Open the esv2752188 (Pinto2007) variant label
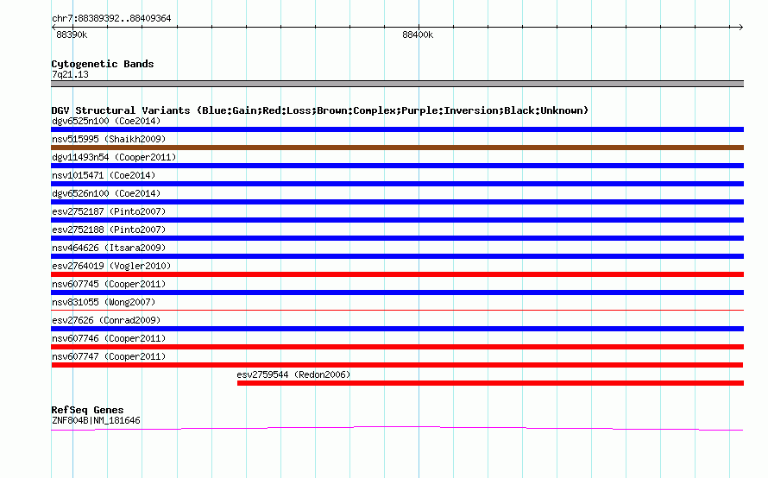Image resolution: width=768 pixels, height=478 pixels. (109, 230)
